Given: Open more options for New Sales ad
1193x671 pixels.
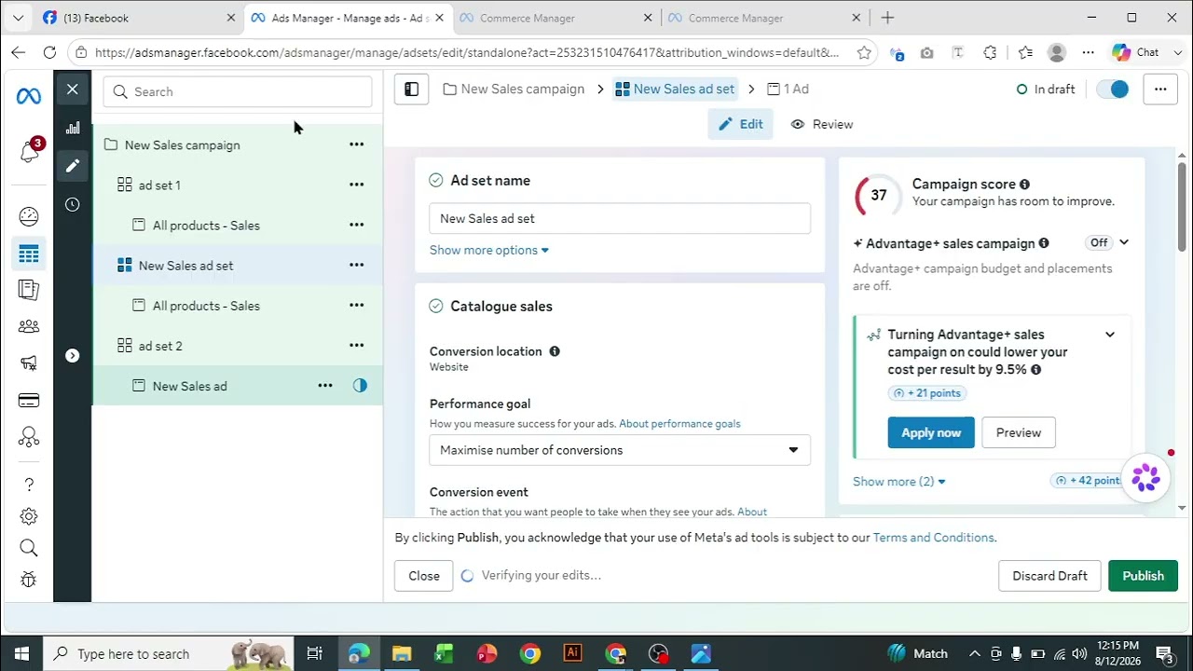Looking at the screenshot, I should coord(325,385).
